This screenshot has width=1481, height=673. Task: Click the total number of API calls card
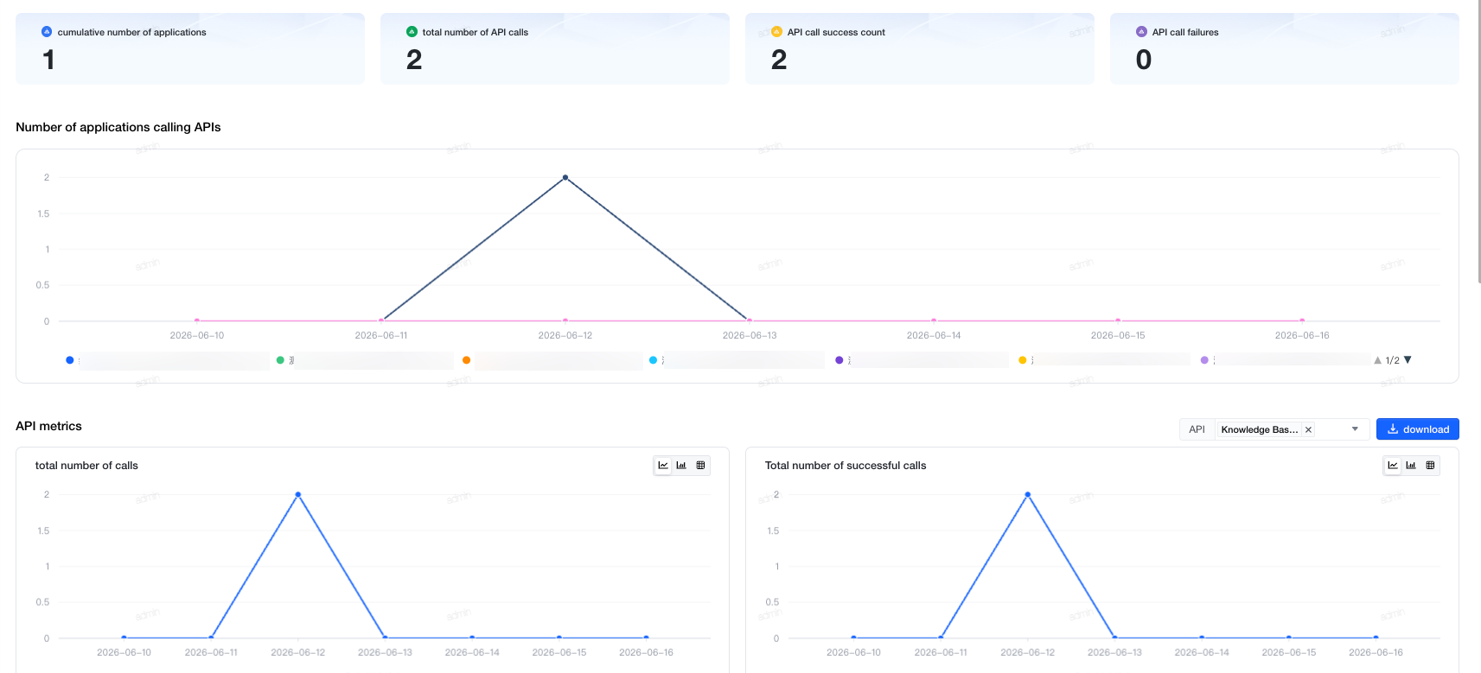tap(555, 48)
